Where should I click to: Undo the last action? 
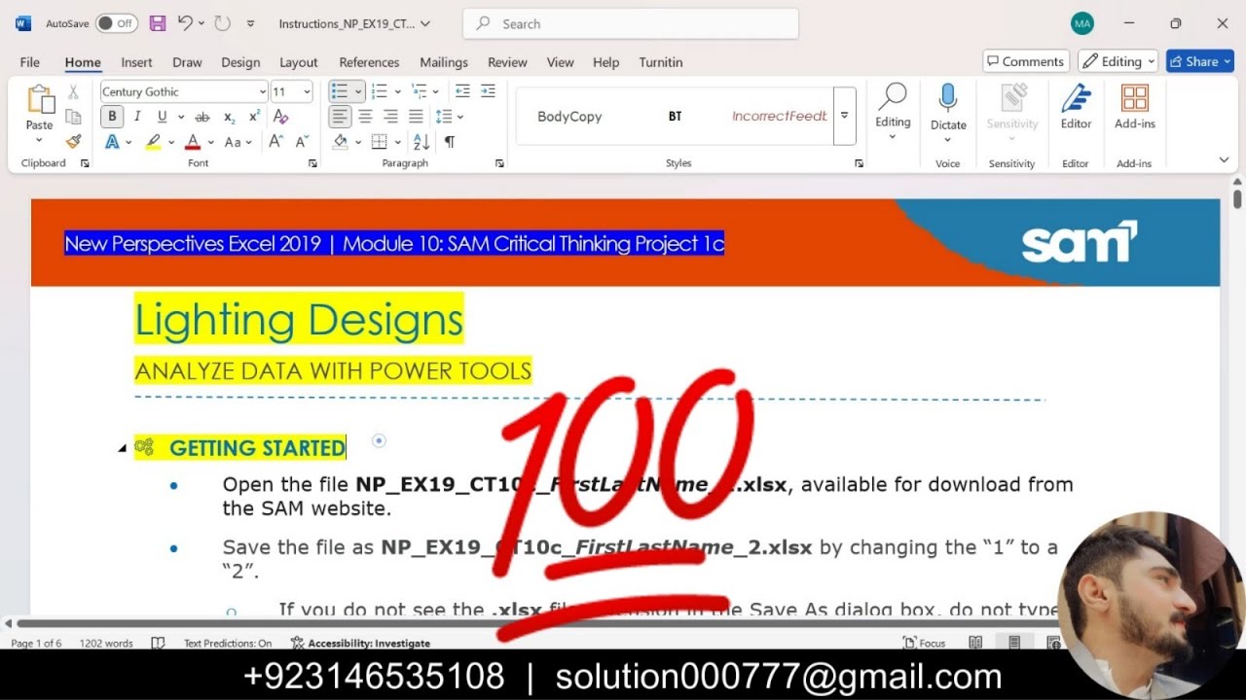185,23
